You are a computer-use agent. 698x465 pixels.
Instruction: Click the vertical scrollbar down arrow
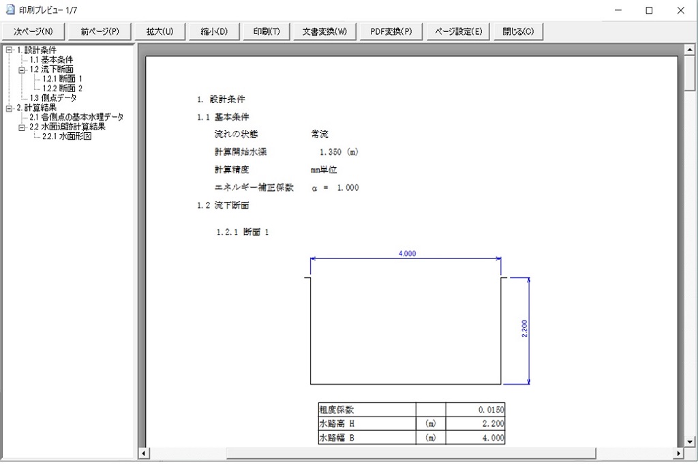(x=689, y=442)
